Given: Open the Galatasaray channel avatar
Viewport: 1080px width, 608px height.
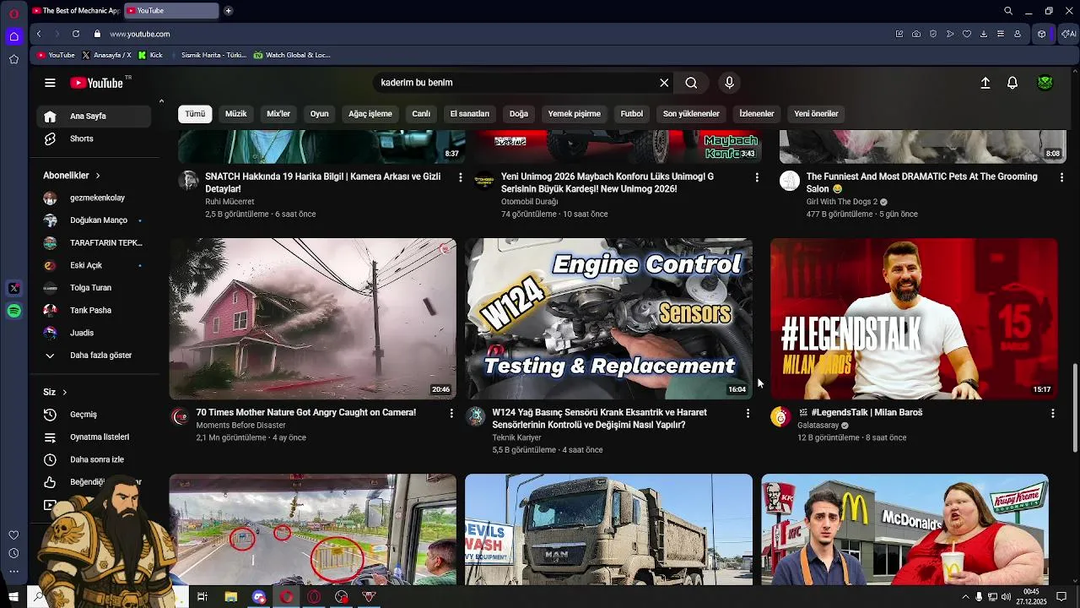Looking at the screenshot, I should [x=780, y=417].
